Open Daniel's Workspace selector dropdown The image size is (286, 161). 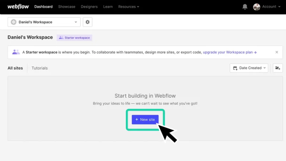click(44, 22)
